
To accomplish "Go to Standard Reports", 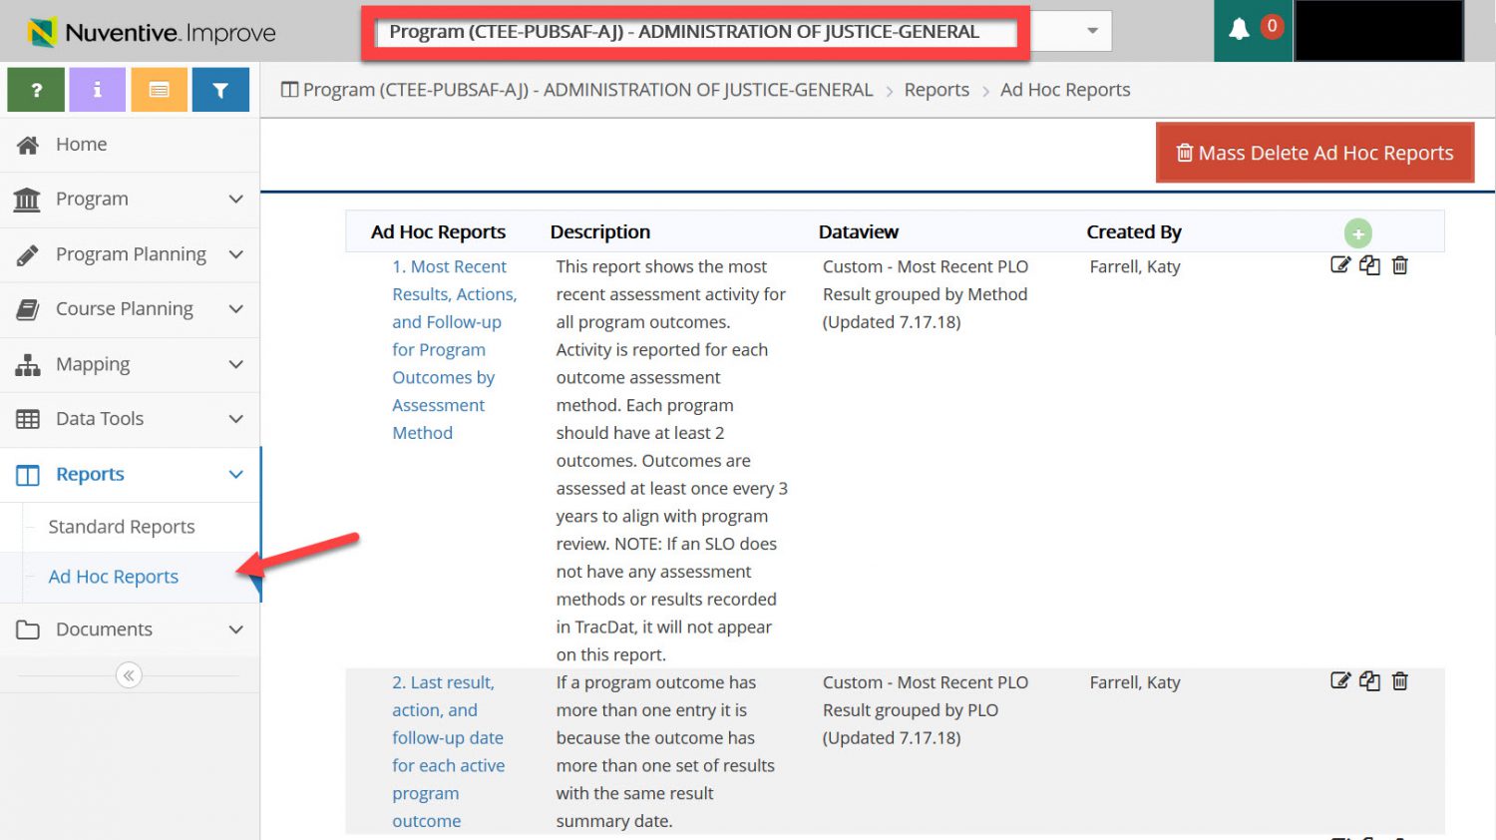I will pos(122,527).
